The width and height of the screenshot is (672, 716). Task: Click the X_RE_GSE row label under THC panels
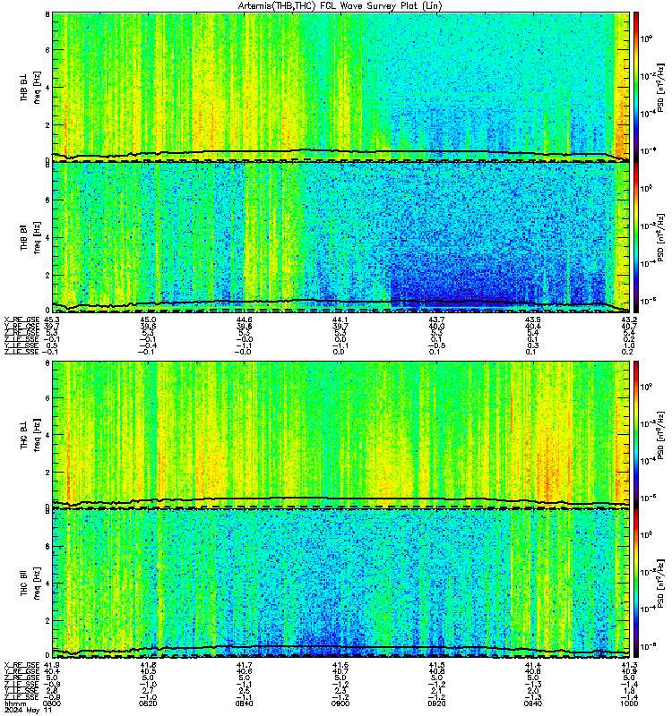(22, 665)
